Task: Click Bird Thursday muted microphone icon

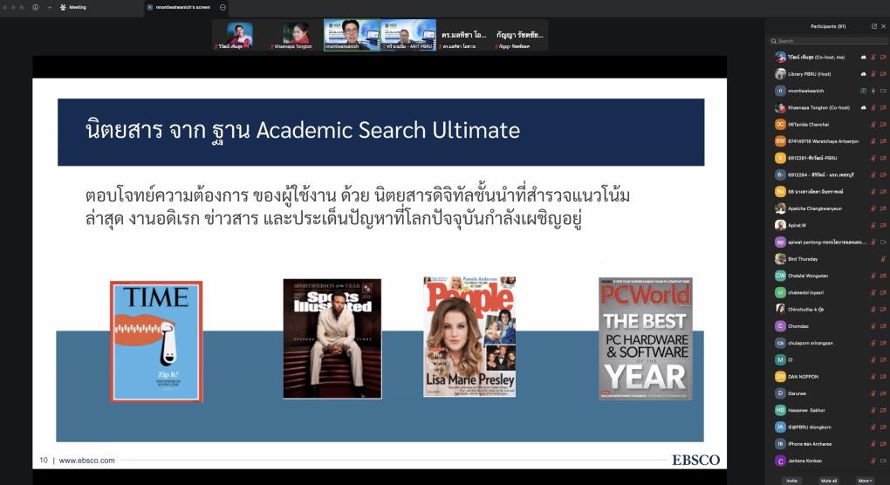Action: 882,259
